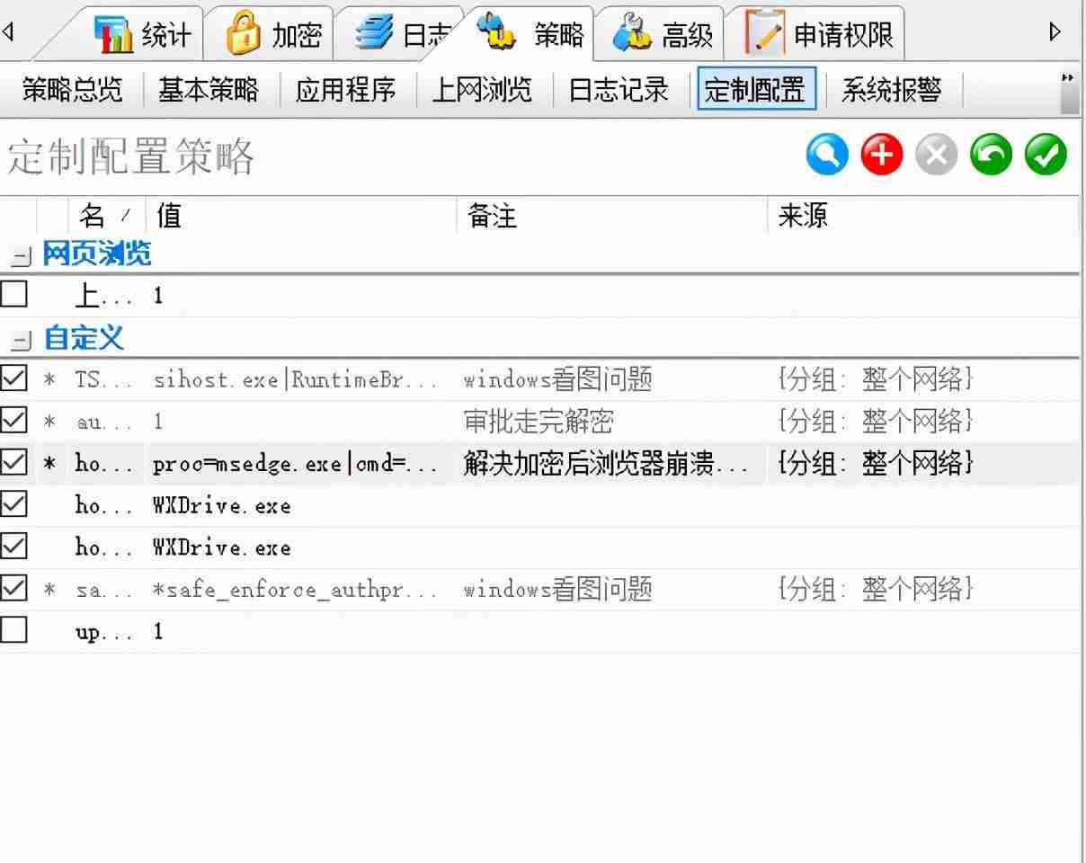
Task: Go to 日志记录 sub-tab
Action: tap(619, 90)
